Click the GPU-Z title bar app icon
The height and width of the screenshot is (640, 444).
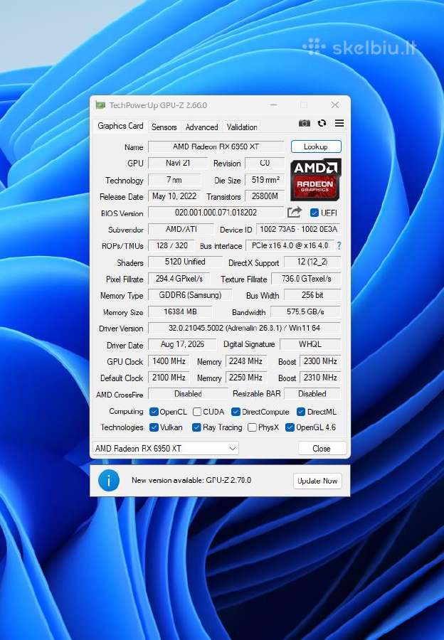(x=100, y=105)
